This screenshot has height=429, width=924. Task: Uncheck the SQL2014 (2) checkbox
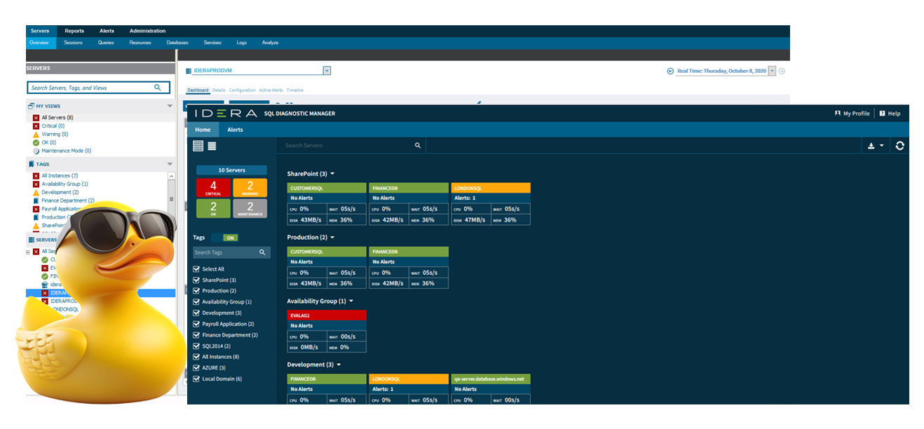196,346
